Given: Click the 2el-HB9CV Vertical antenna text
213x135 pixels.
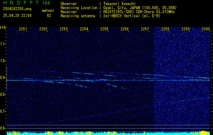Looking at the screenshot, I should (x=132, y=16).
